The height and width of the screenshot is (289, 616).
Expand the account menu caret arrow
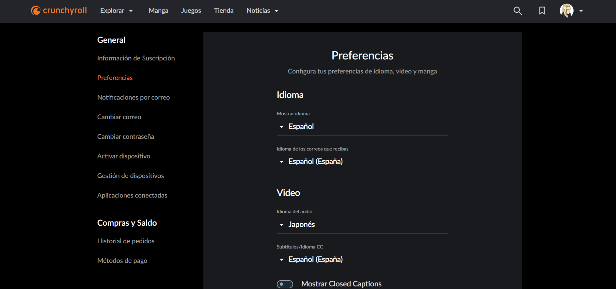[581, 11]
